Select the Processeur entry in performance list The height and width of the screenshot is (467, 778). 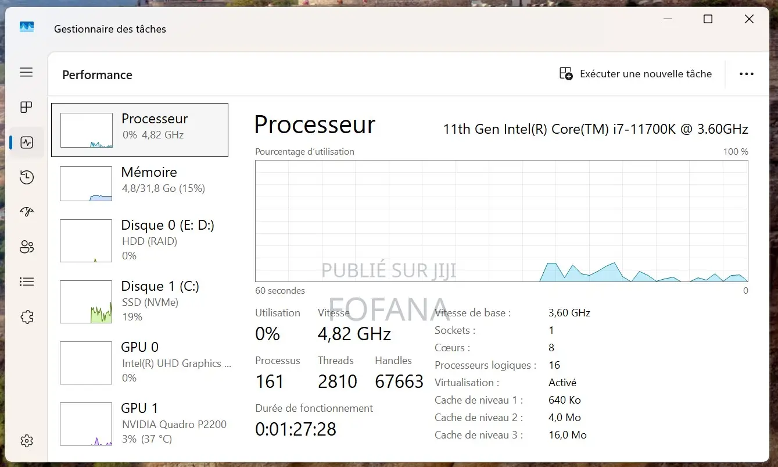tap(139, 129)
